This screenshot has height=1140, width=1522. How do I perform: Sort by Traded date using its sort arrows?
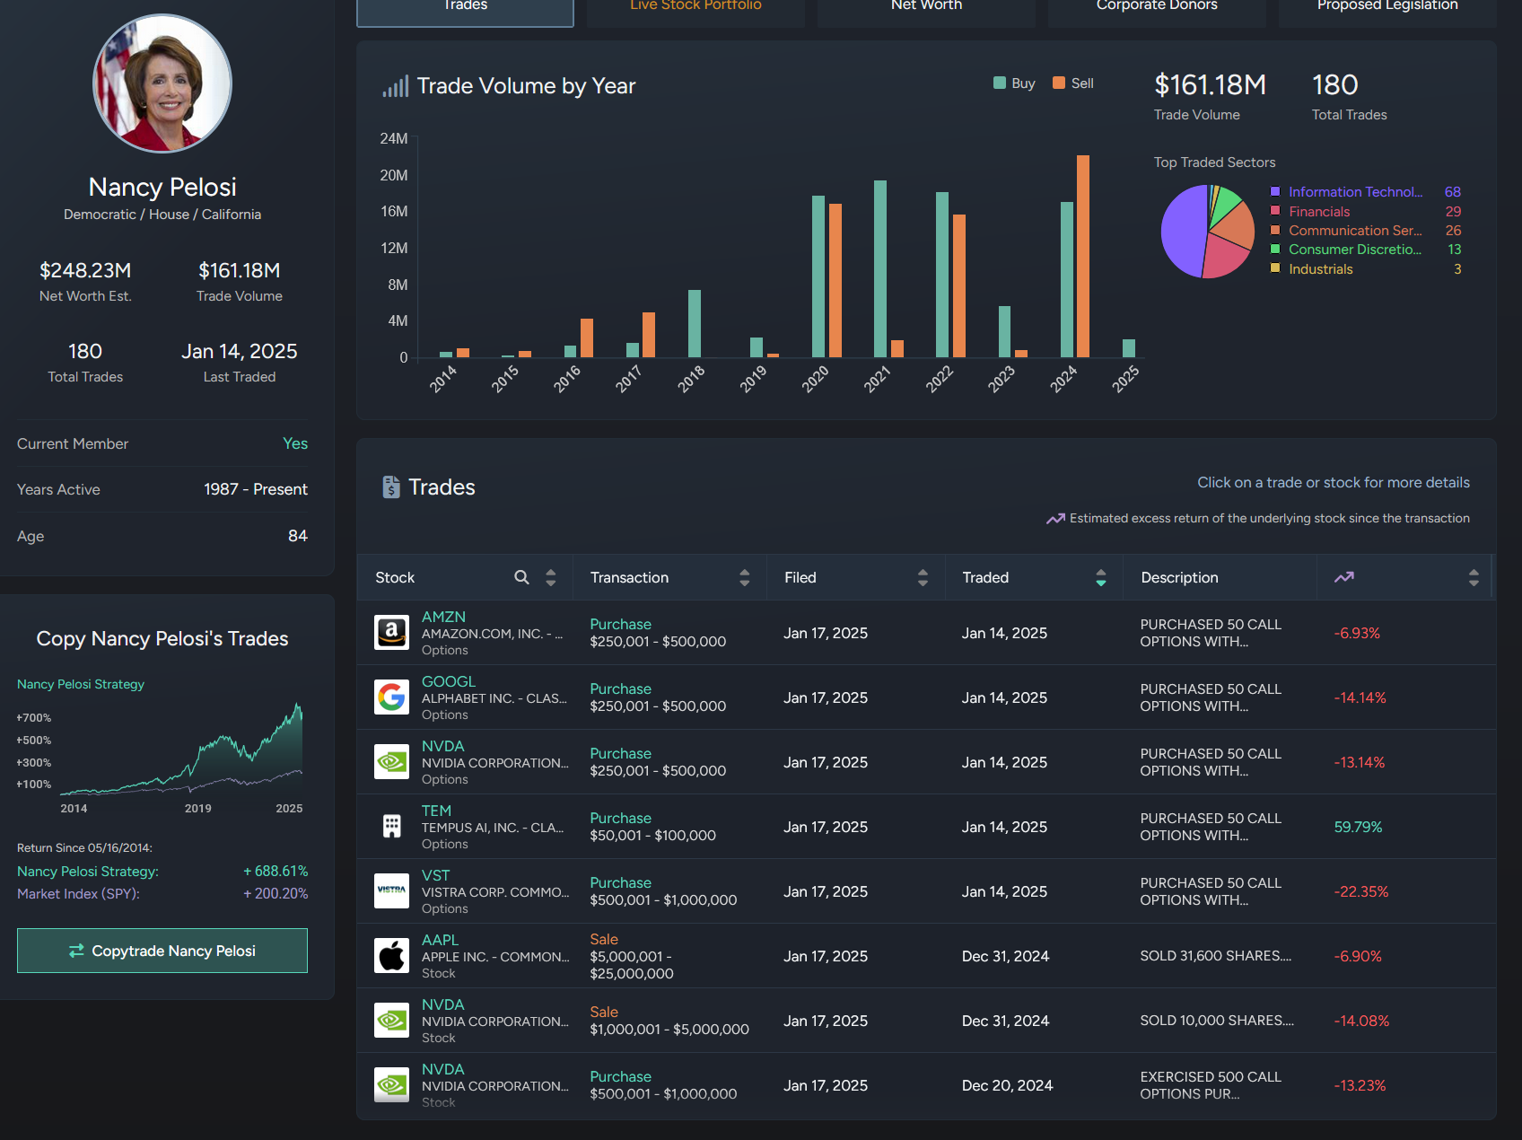[1101, 577]
